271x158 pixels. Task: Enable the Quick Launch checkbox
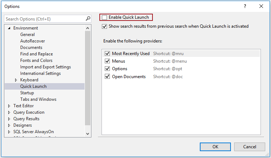(105, 17)
